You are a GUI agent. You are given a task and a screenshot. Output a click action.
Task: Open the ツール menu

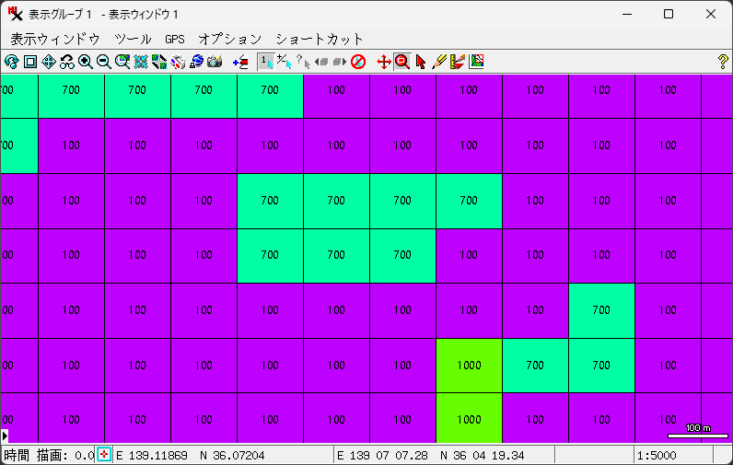tap(133, 39)
